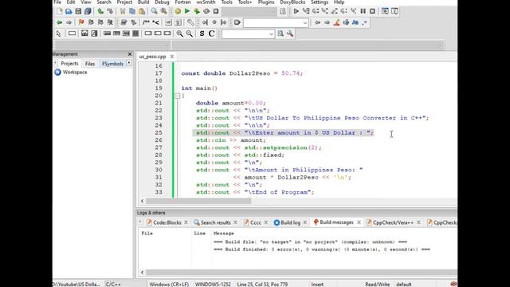Screen dimensions: 510x287
Task: Click the WINDOWS-1252 encoding status entry
Action: pos(213,285)
